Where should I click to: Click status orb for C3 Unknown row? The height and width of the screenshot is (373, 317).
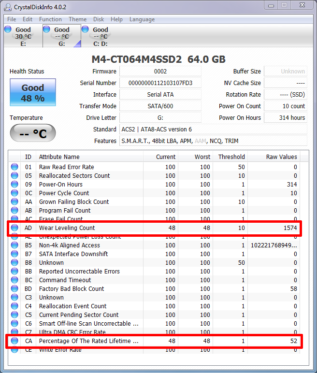(14, 297)
